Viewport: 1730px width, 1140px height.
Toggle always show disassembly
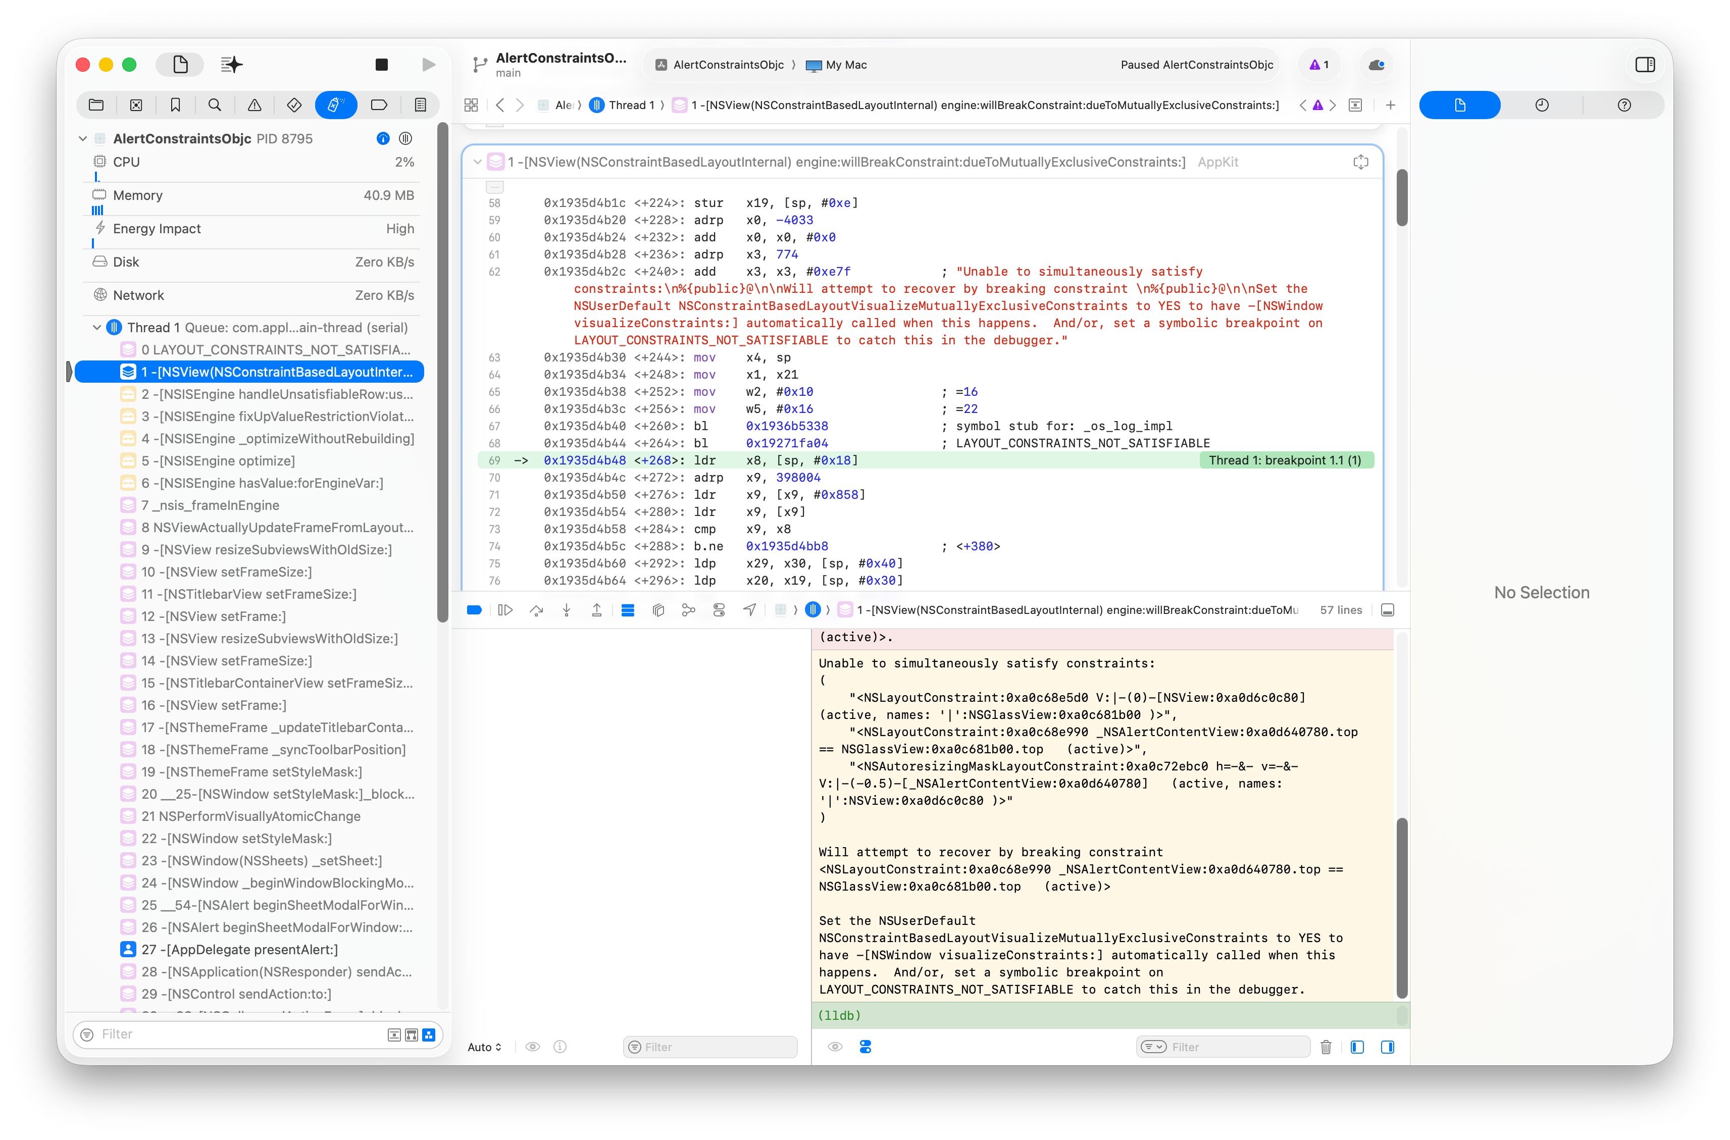coord(628,610)
